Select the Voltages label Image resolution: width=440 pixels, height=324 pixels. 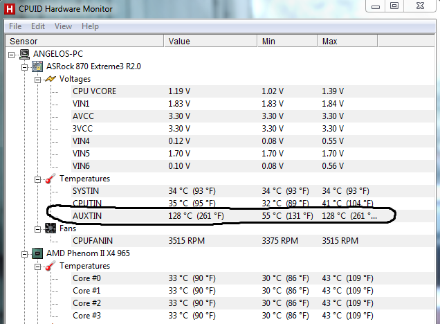click(x=75, y=79)
